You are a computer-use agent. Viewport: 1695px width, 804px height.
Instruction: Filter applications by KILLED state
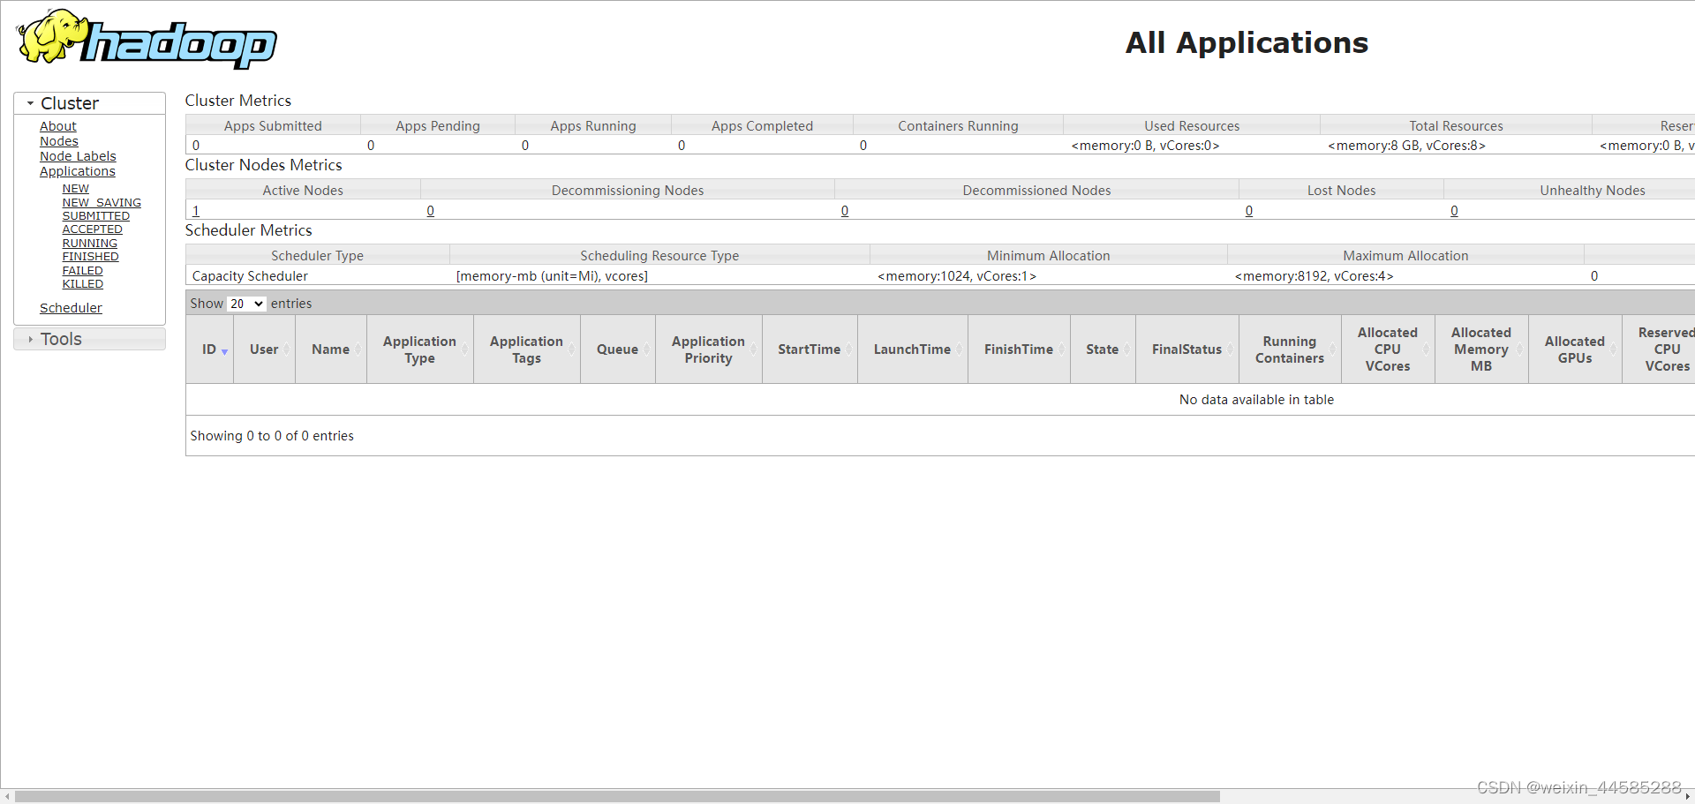tap(82, 284)
